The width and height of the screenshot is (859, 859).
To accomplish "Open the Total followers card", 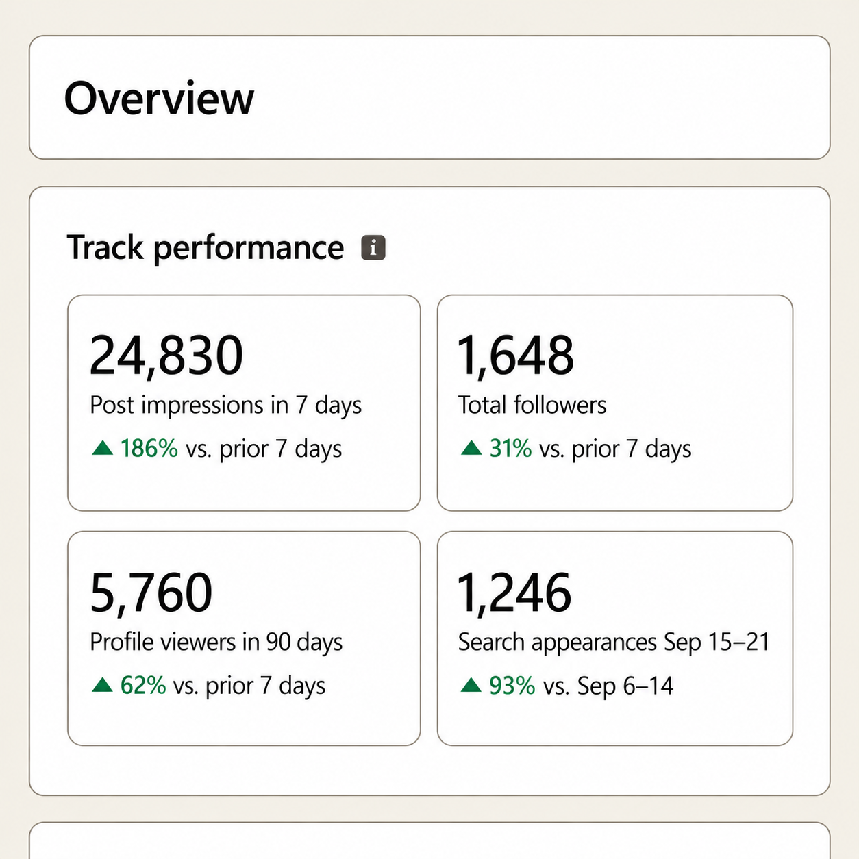I will 615,403.
